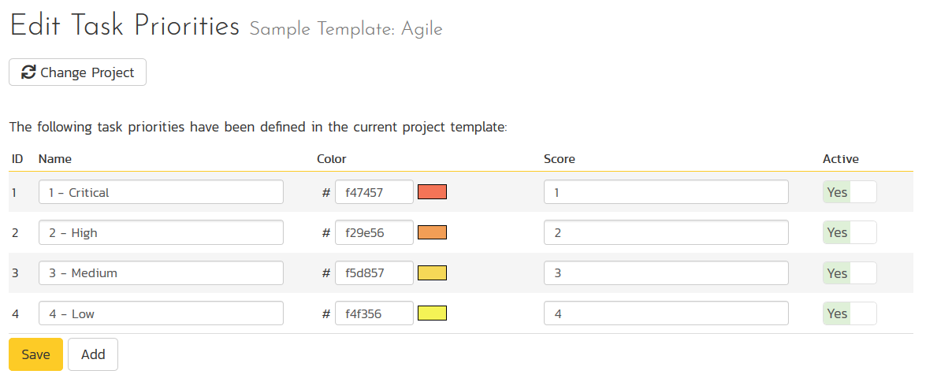Click the '4 - Low' name field

[161, 313]
